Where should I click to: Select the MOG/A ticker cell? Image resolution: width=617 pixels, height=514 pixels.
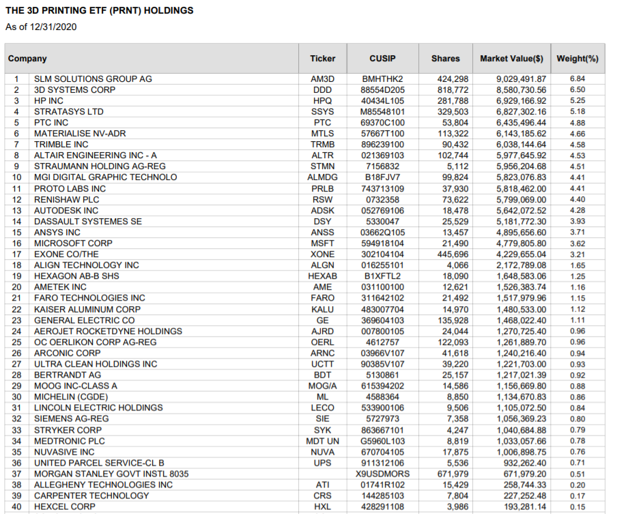[x=323, y=386]
